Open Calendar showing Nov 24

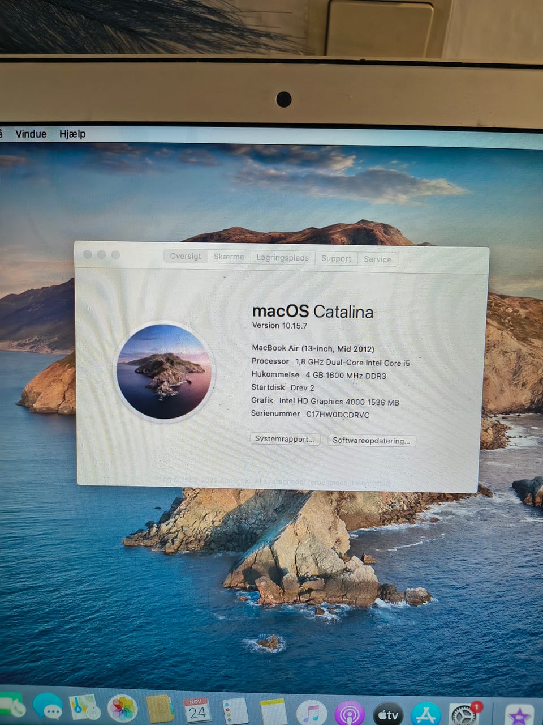[x=197, y=710]
